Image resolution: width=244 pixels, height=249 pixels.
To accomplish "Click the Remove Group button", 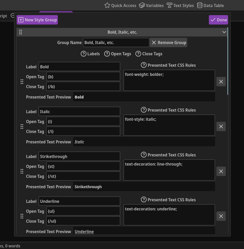I will [x=168, y=42].
